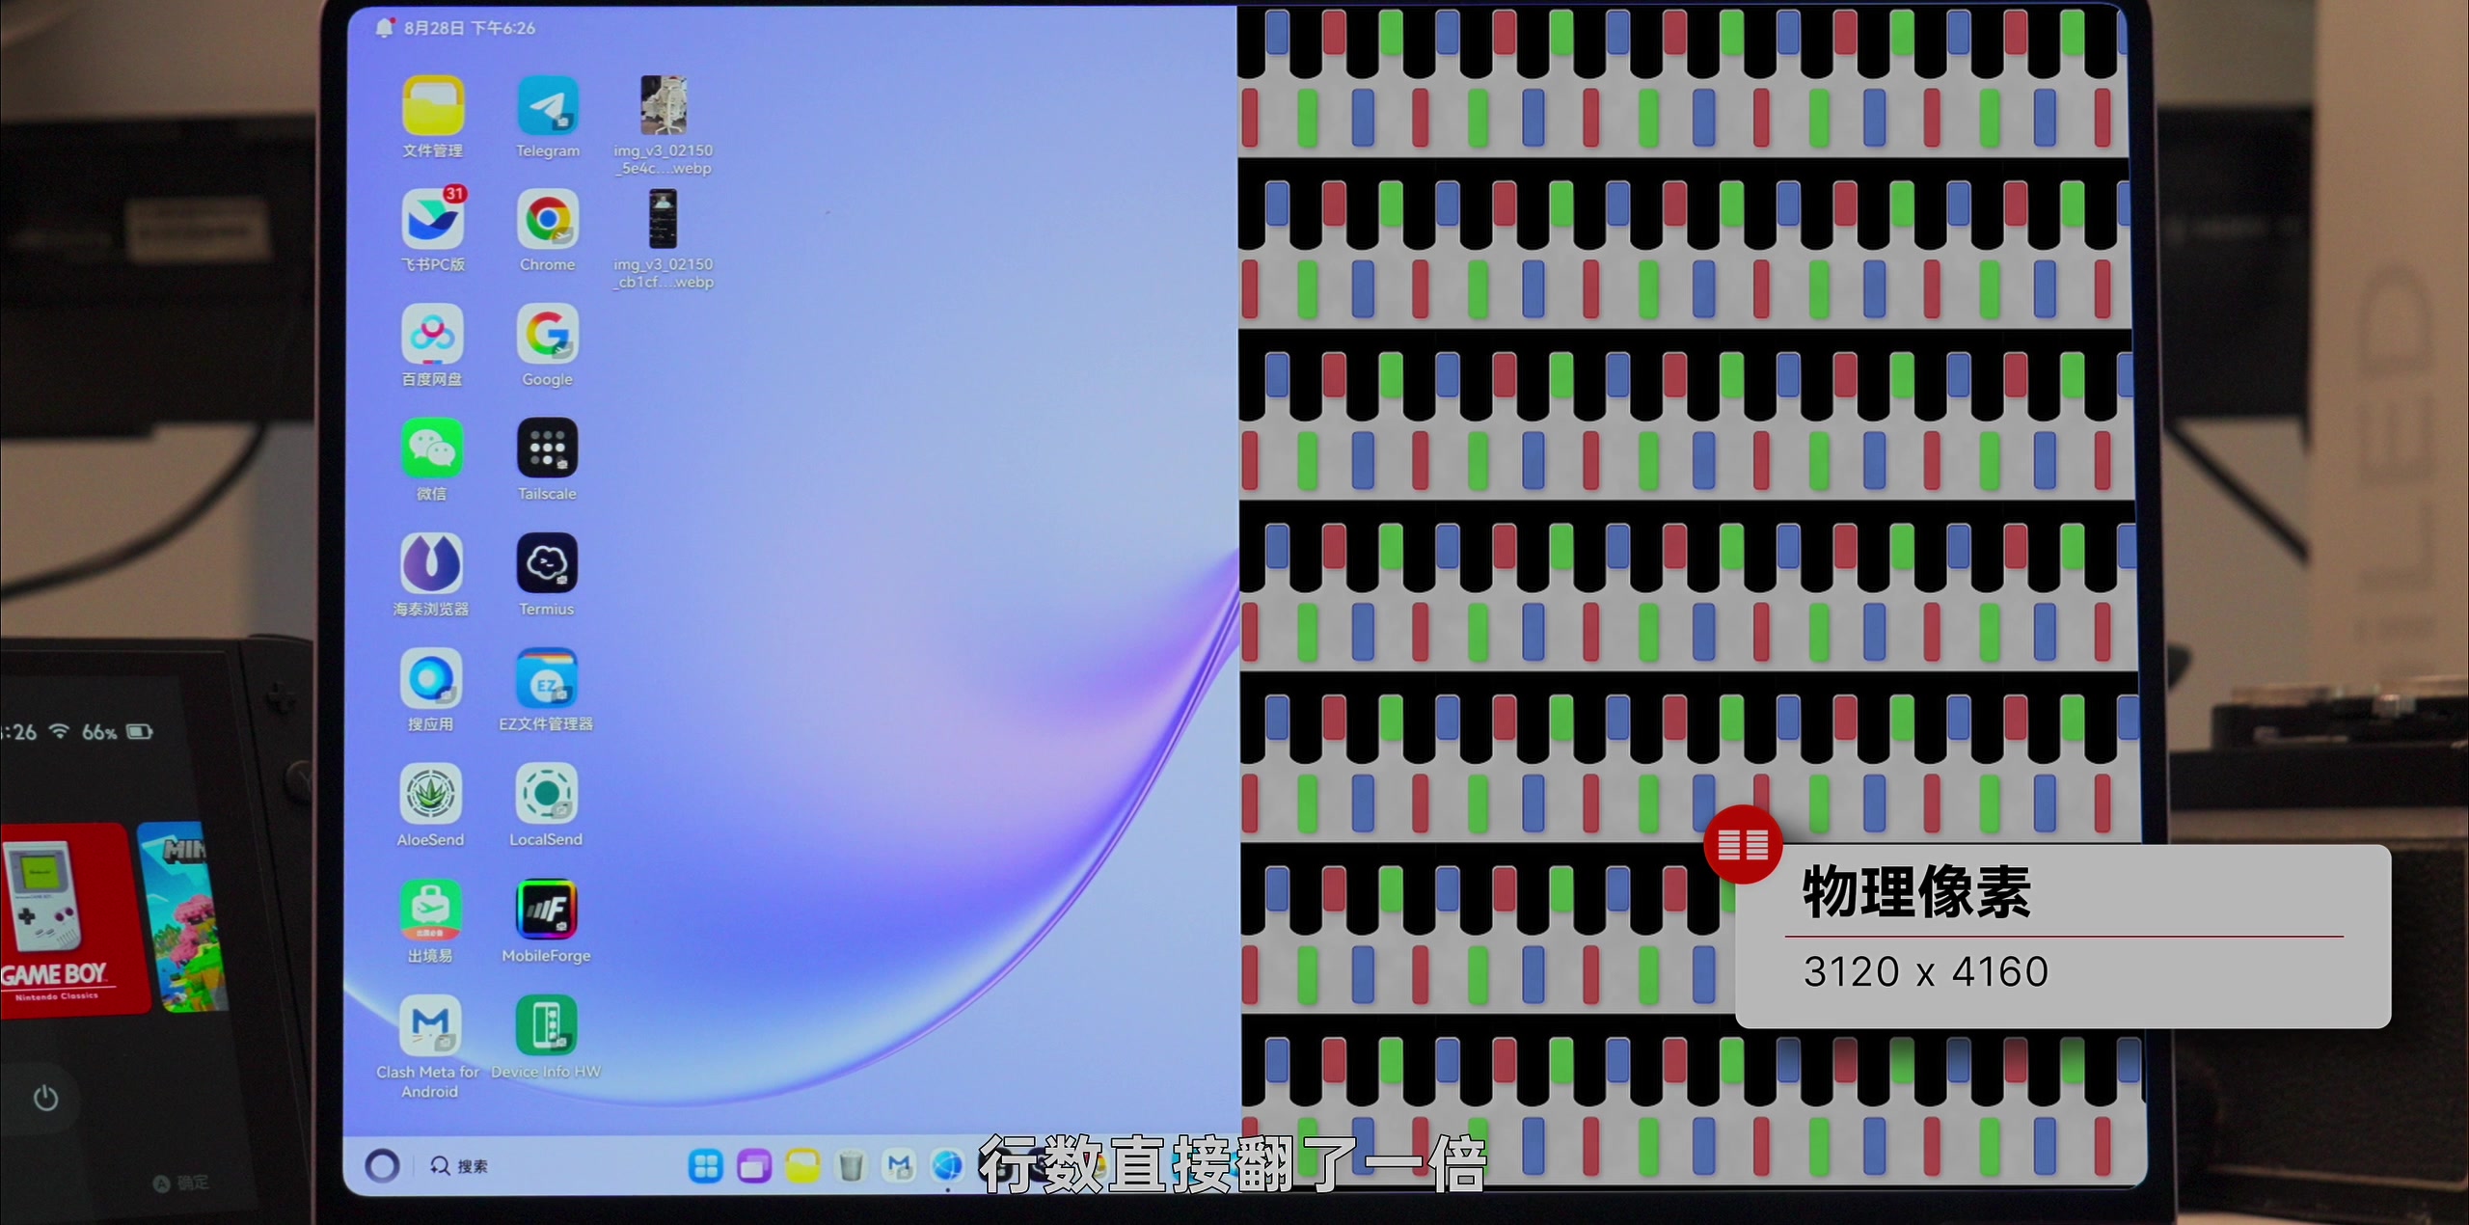This screenshot has height=1225, width=2469.
Task: Open the MobileForge app icon
Action: pos(546,910)
